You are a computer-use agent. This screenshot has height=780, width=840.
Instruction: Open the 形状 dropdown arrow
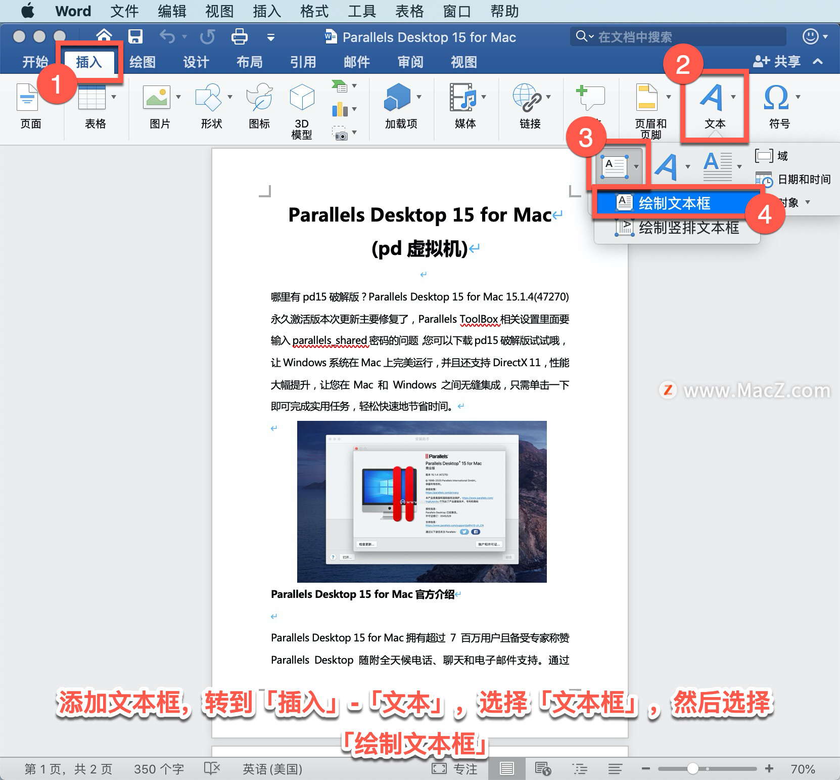(230, 97)
